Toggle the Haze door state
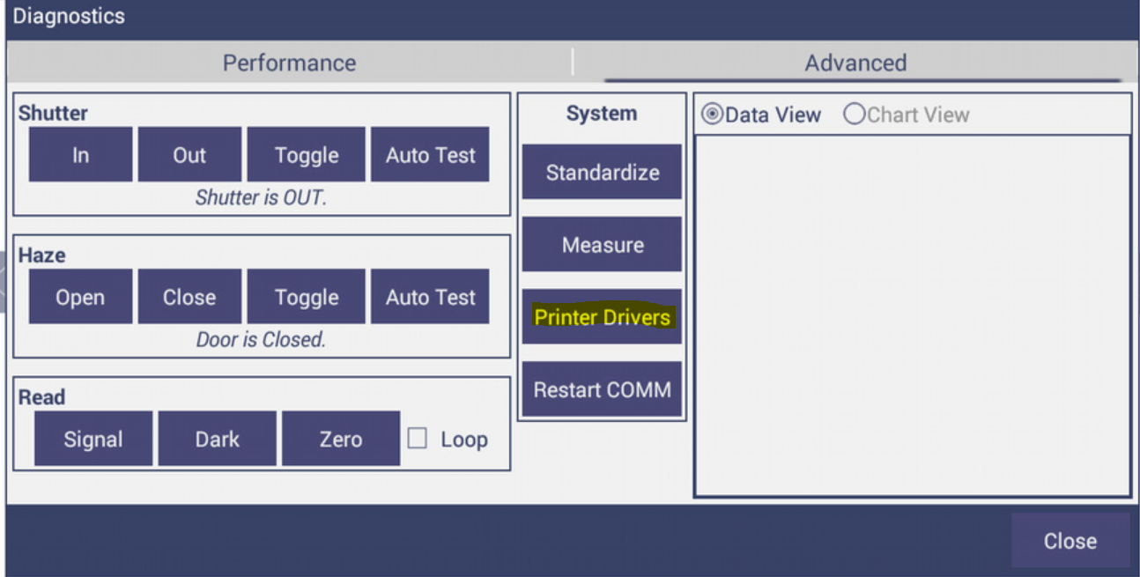 pyautogui.click(x=306, y=297)
